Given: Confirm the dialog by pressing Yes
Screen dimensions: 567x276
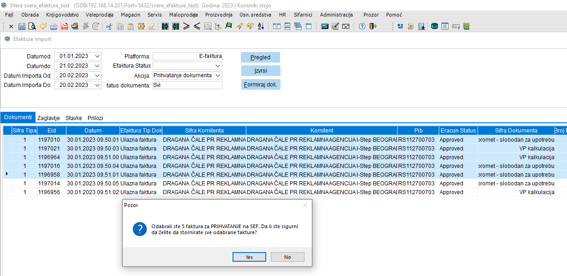Looking at the screenshot, I should coord(249,257).
